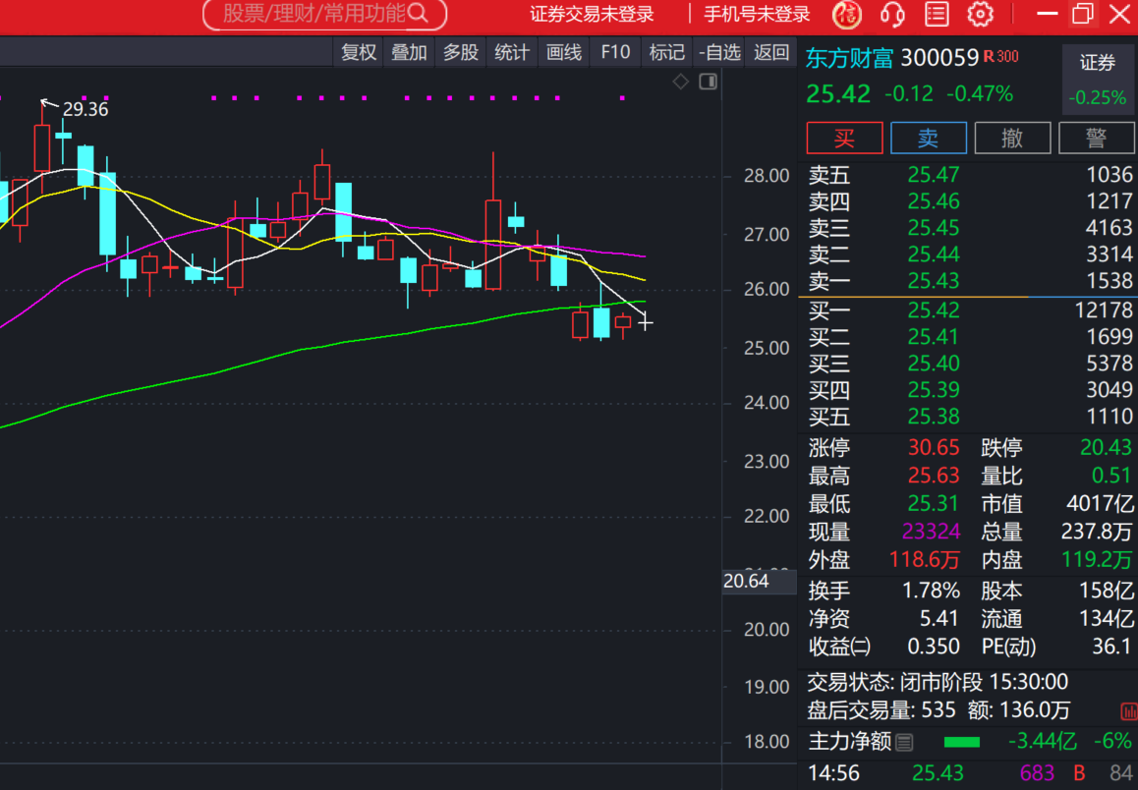Image resolution: width=1138 pixels, height=790 pixels.
Task: Click the 撤 cancel order button
Action: pos(1012,138)
